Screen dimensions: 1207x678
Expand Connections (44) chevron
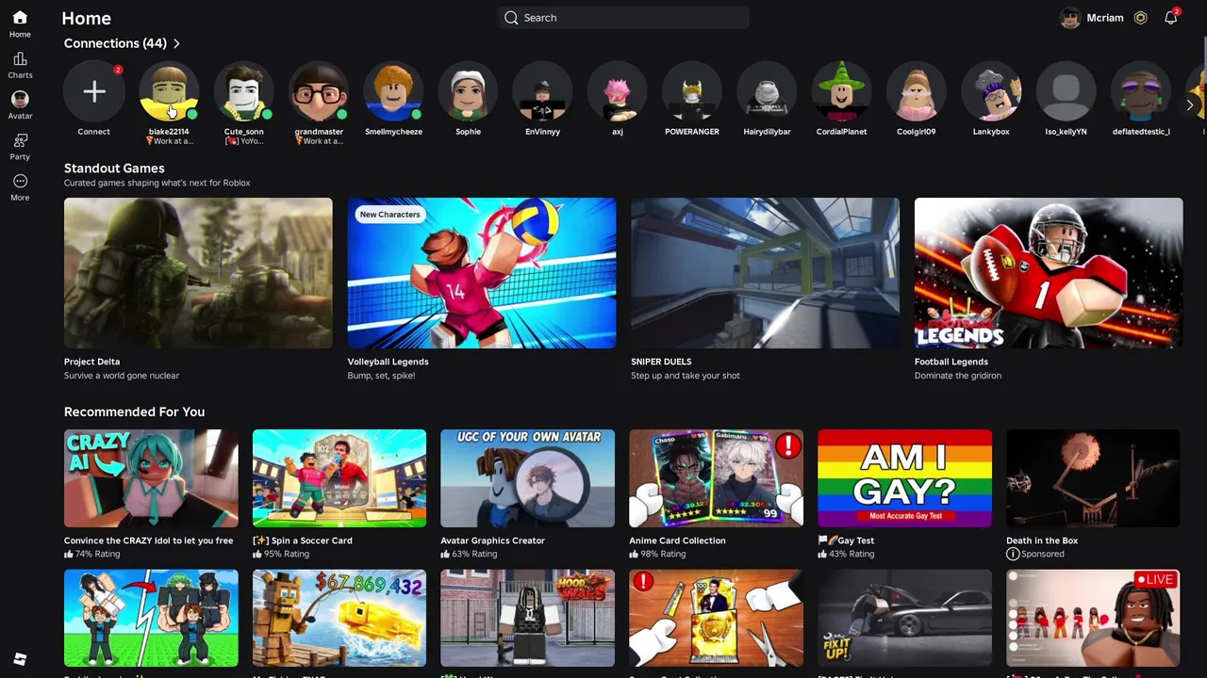[176, 43]
